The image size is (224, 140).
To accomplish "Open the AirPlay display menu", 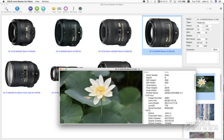I will [175, 1].
